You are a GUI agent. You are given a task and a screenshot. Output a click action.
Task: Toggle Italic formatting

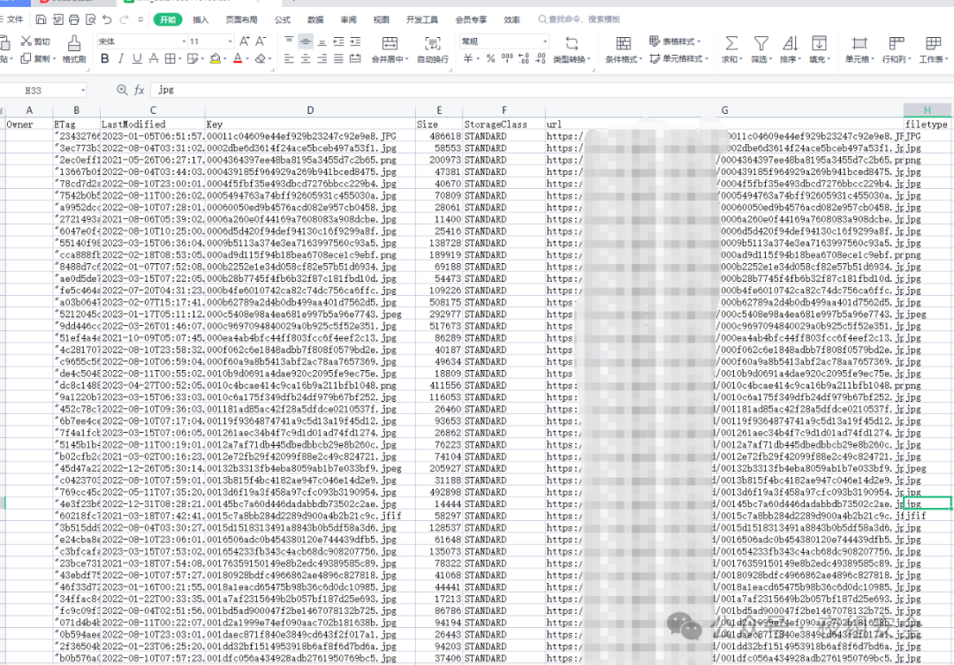pyautogui.click(x=121, y=59)
